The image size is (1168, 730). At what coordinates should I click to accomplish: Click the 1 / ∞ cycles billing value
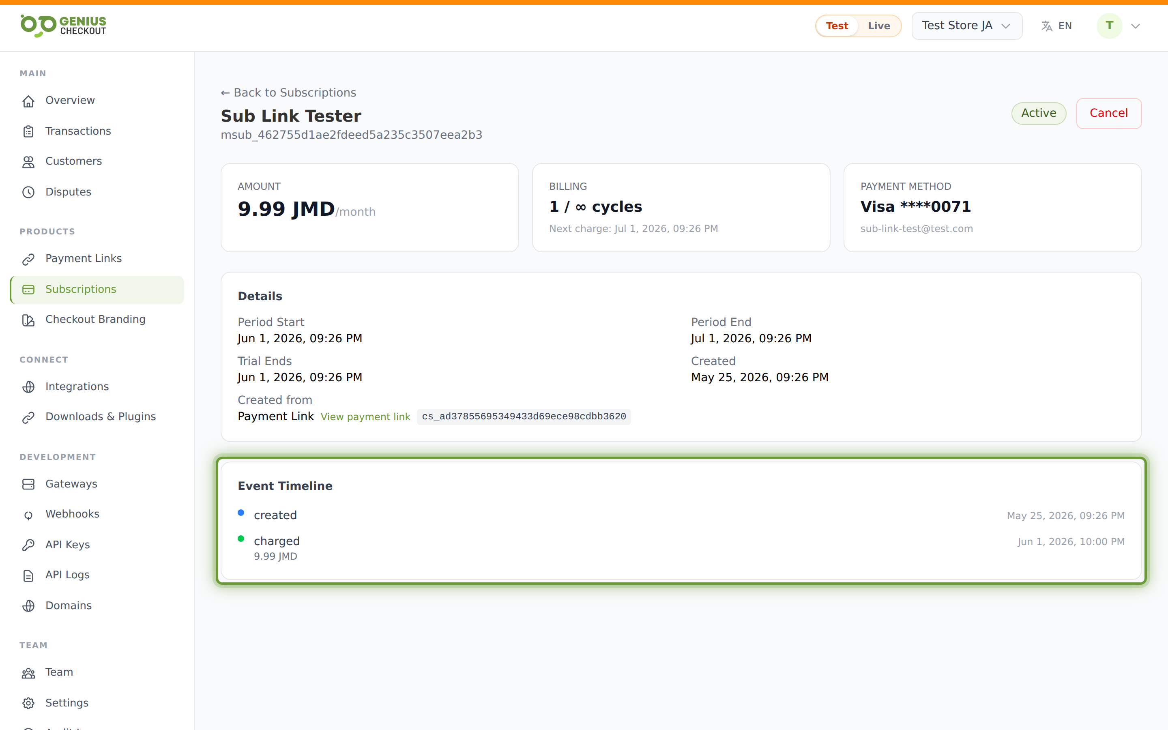tap(596, 207)
